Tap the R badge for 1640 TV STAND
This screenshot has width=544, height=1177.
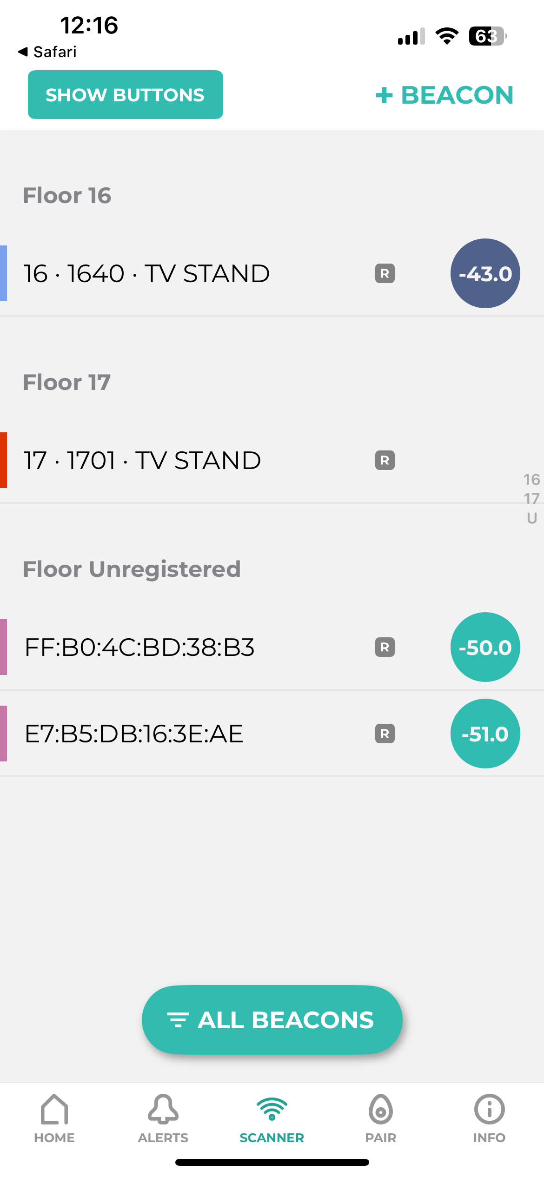[x=385, y=273]
